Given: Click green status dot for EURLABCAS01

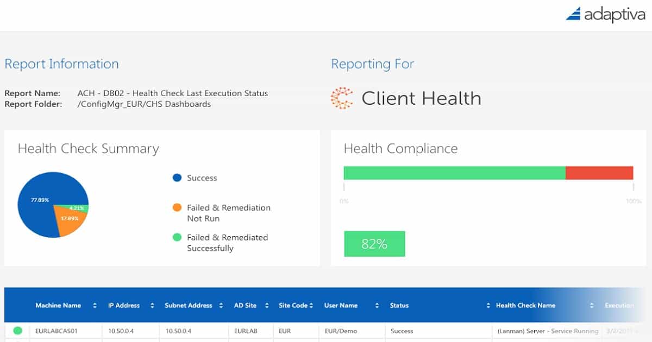Looking at the screenshot, I should (x=18, y=331).
